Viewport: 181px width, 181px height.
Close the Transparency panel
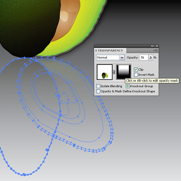157,46
